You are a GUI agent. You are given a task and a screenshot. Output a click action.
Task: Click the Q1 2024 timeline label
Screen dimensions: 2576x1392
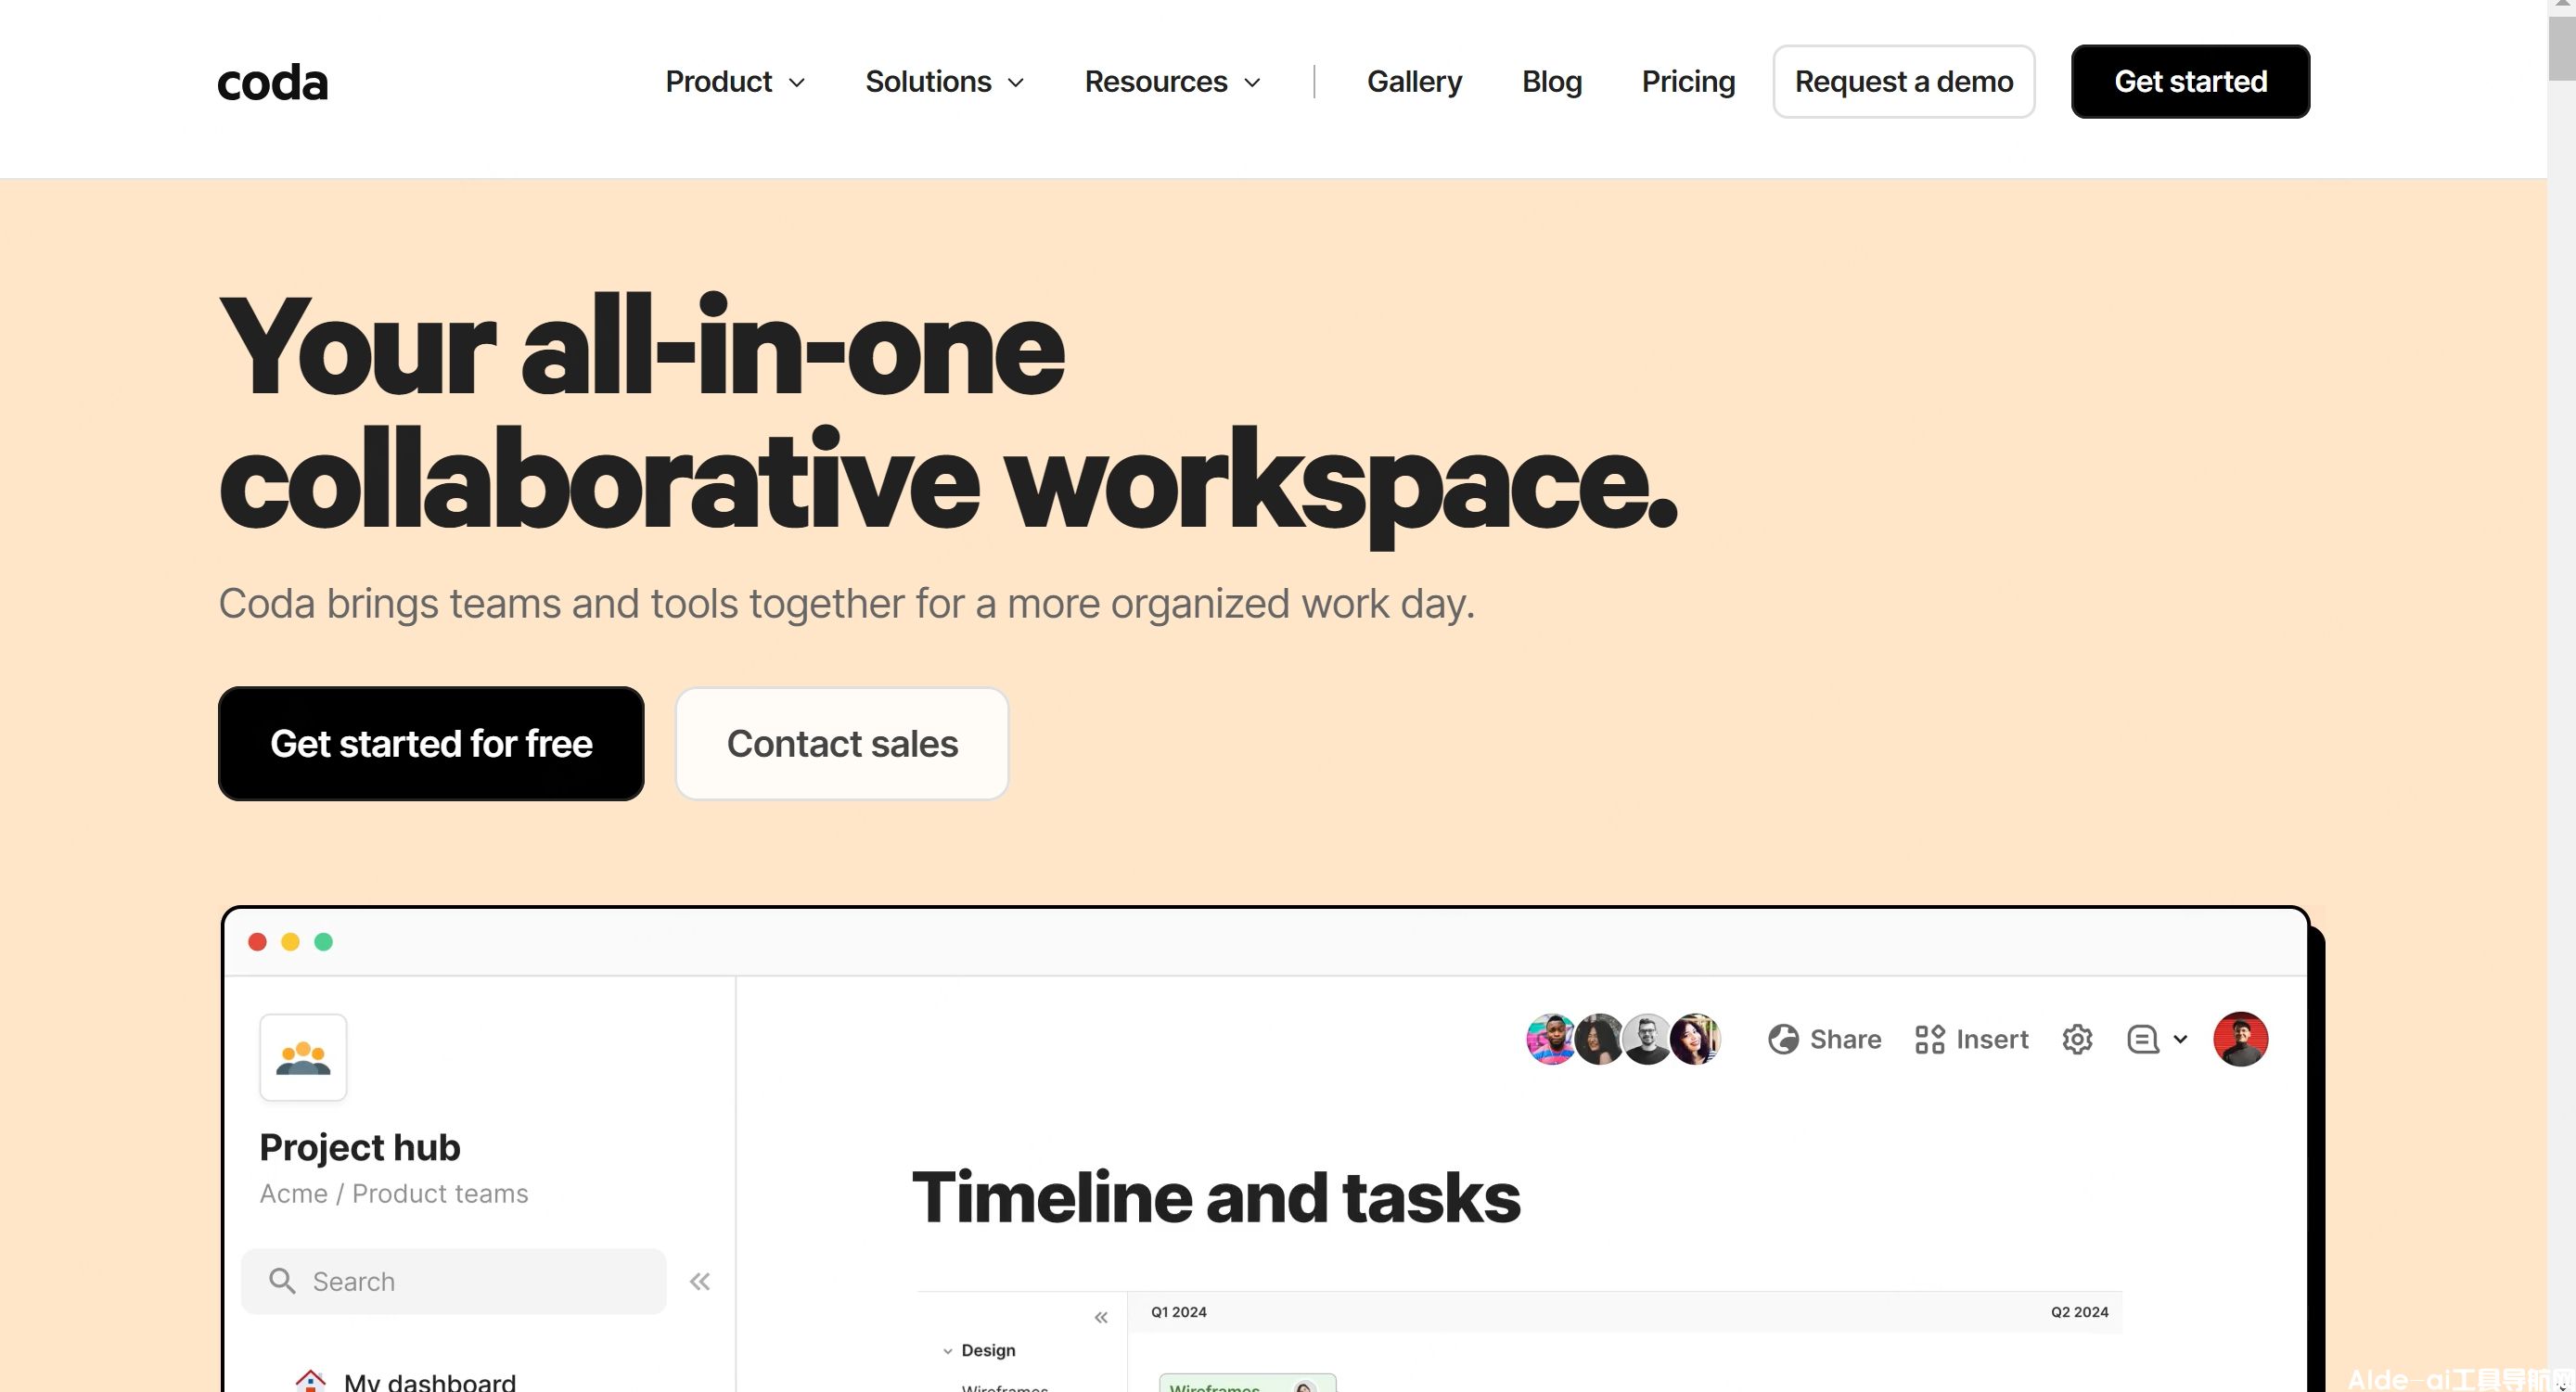click(1178, 1312)
